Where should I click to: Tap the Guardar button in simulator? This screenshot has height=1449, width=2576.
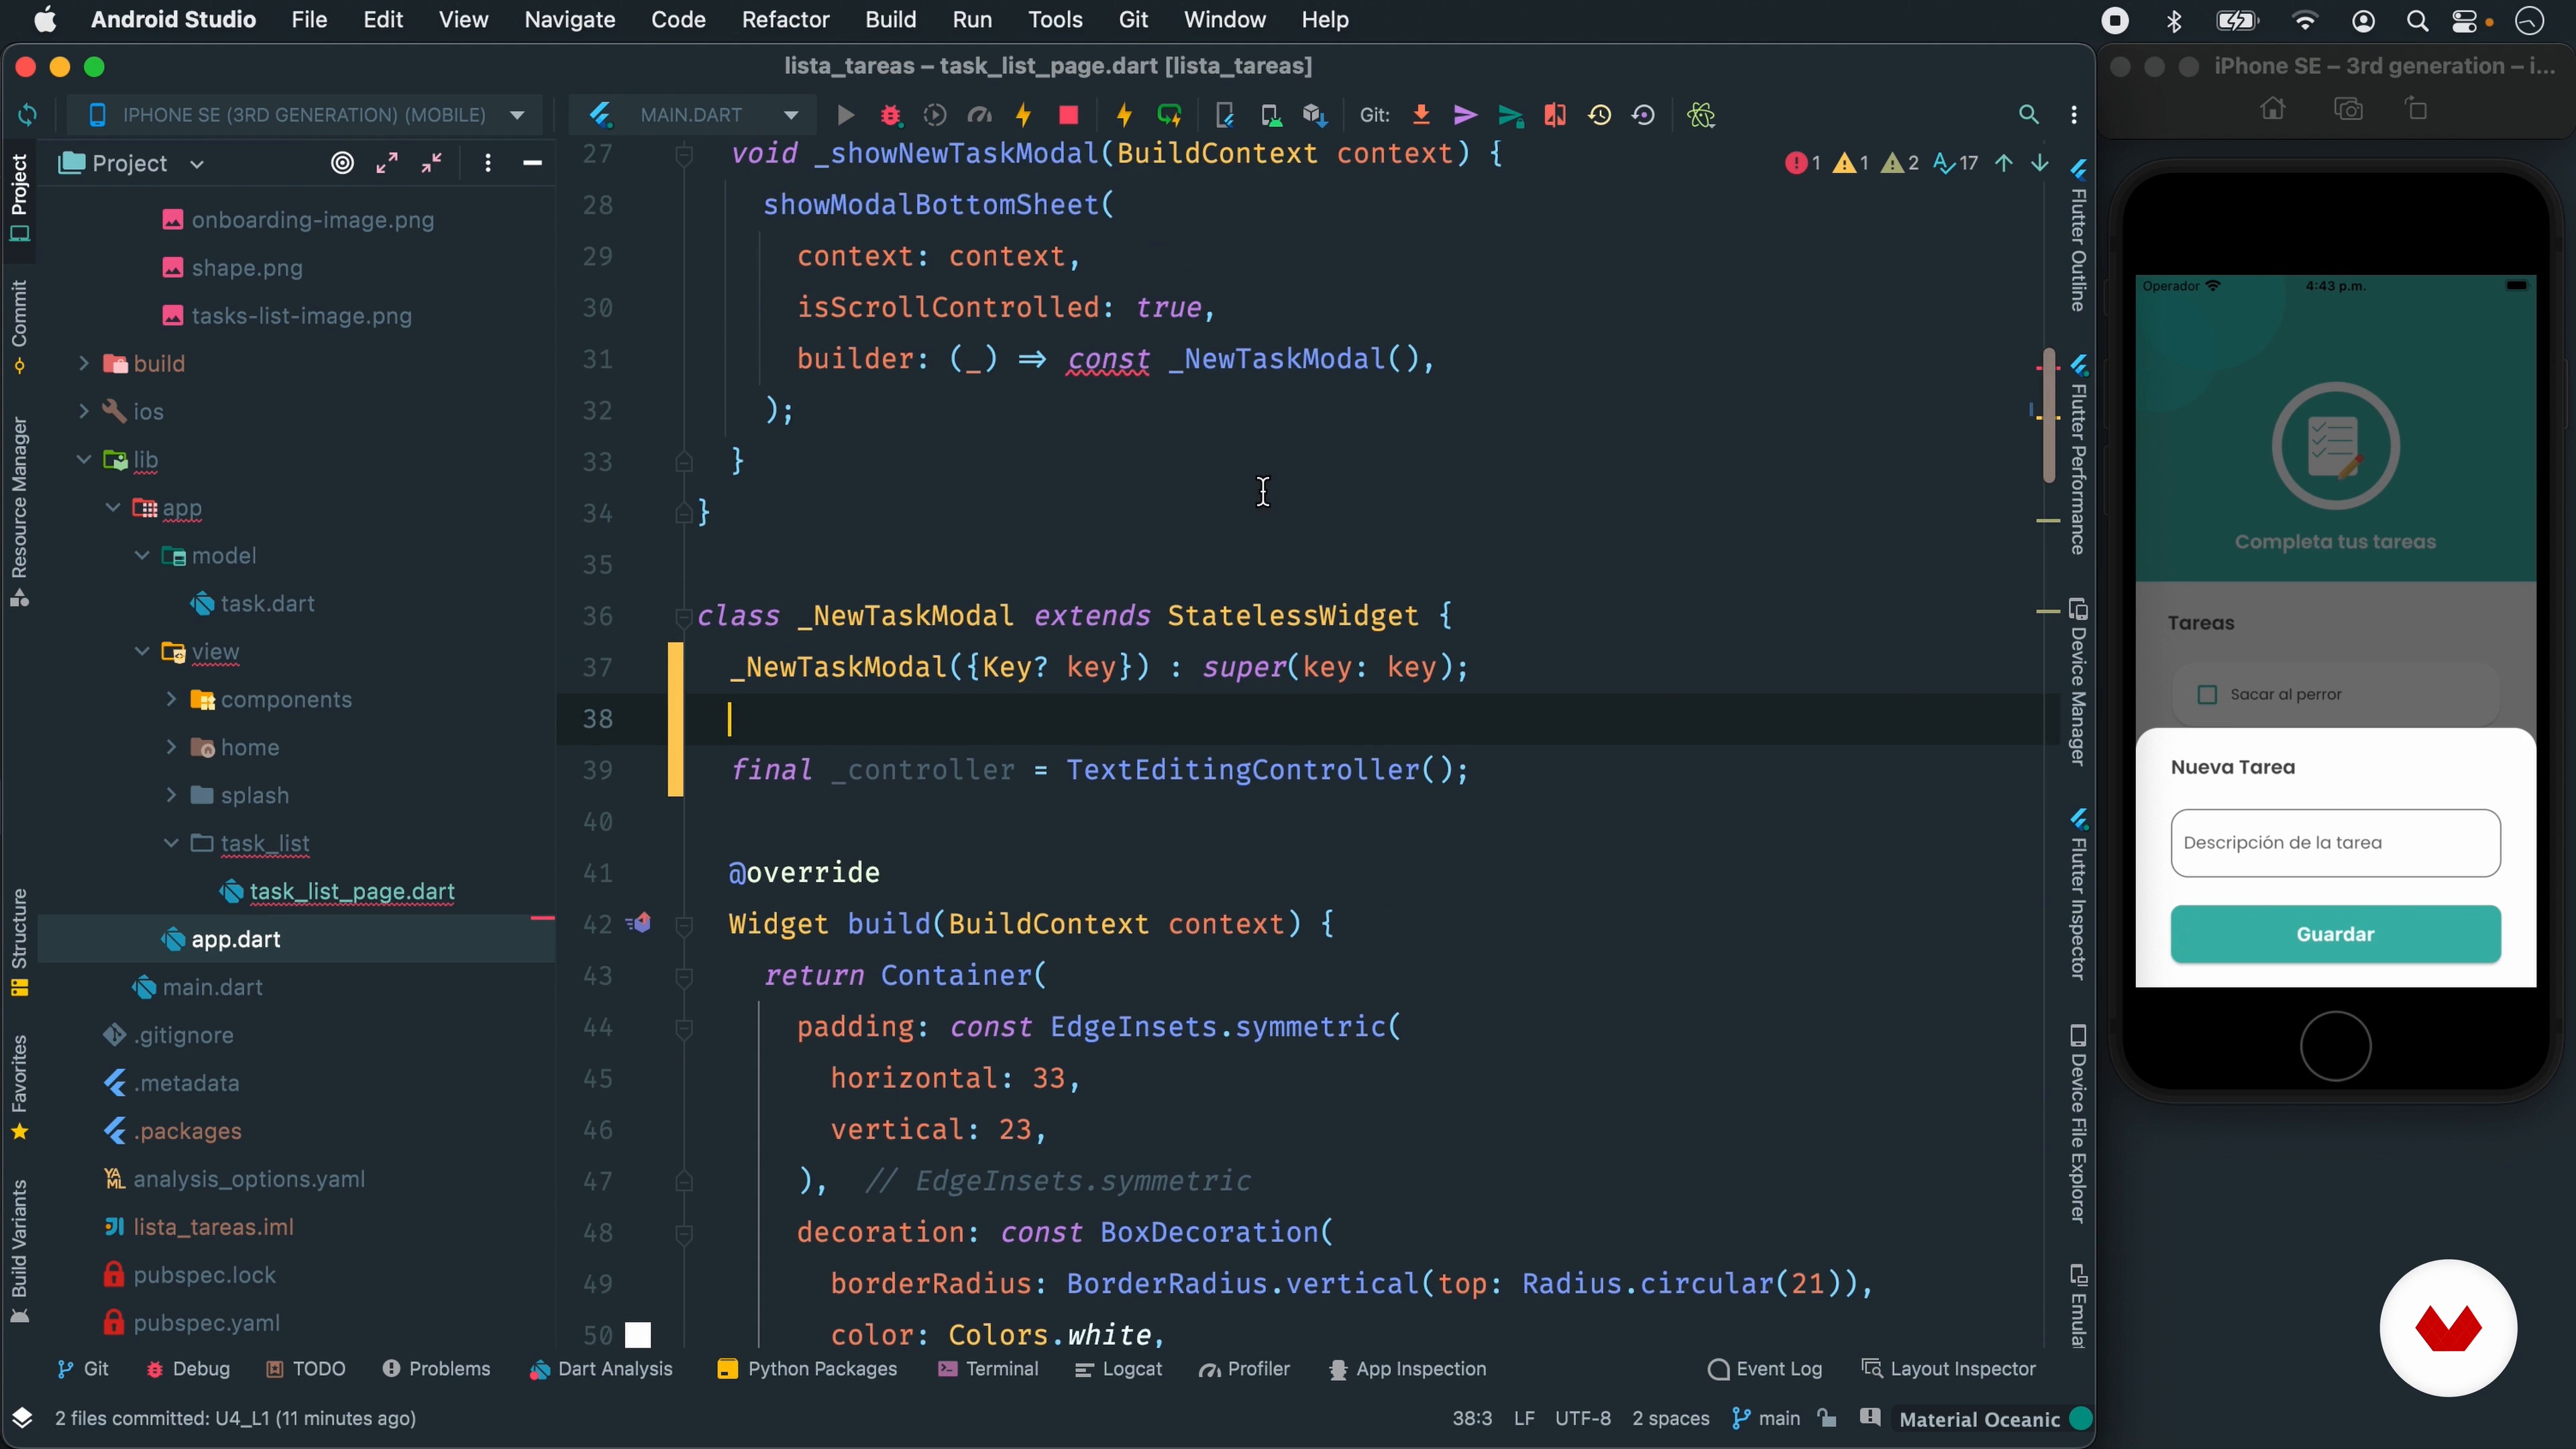coord(2335,934)
